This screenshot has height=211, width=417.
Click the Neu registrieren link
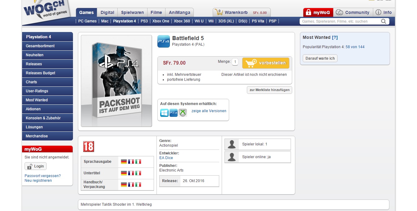click(38, 181)
